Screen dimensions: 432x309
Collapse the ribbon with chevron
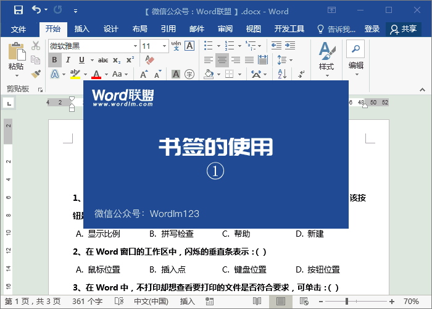click(422, 90)
